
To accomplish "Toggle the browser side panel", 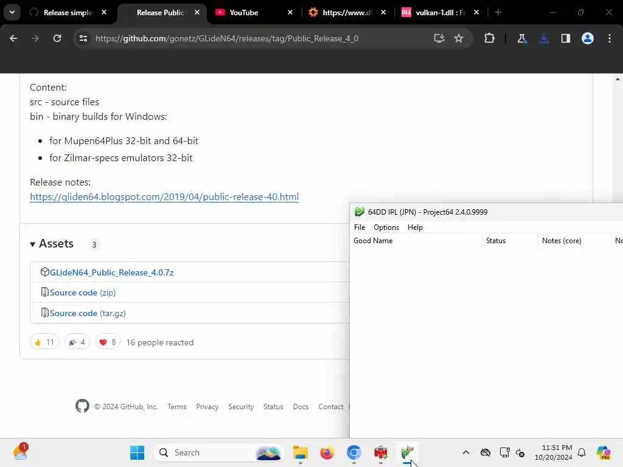I will tap(566, 38).
